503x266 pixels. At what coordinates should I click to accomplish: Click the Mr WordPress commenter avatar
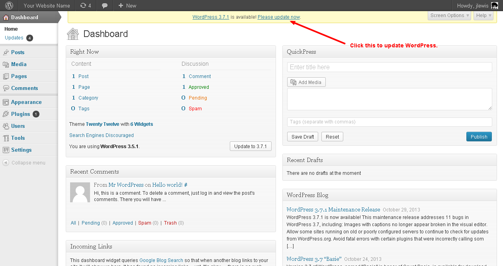[80, 192]
